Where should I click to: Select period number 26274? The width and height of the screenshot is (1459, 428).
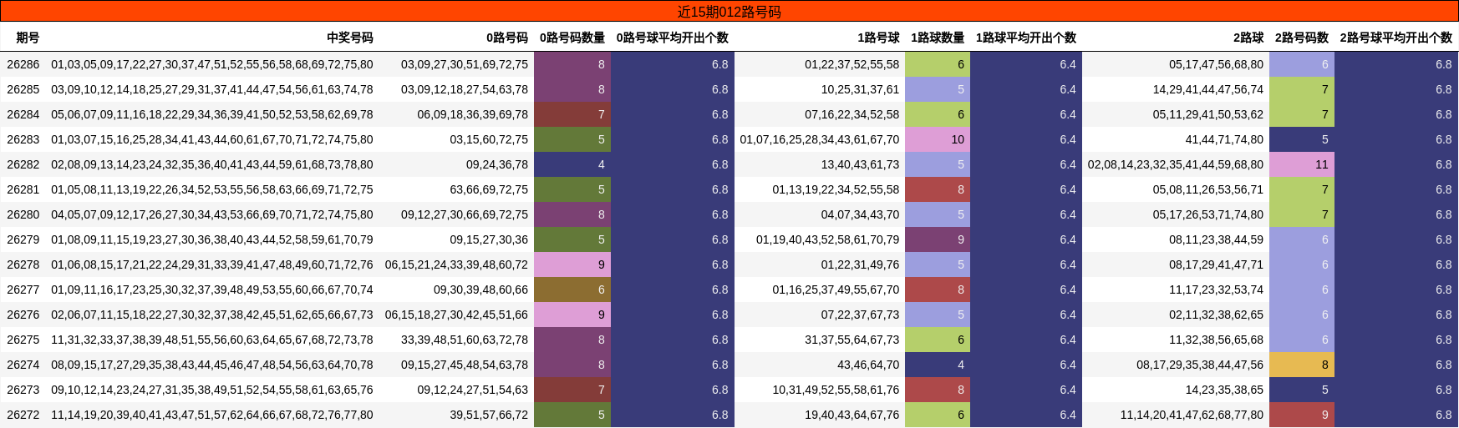(23, 365)
